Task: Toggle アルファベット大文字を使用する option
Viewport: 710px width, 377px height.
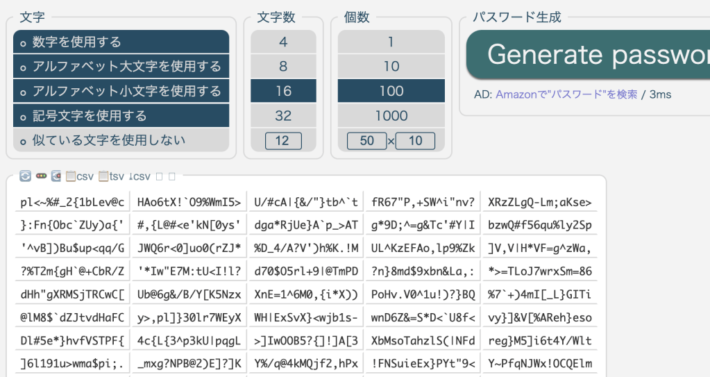Action: 121,67
